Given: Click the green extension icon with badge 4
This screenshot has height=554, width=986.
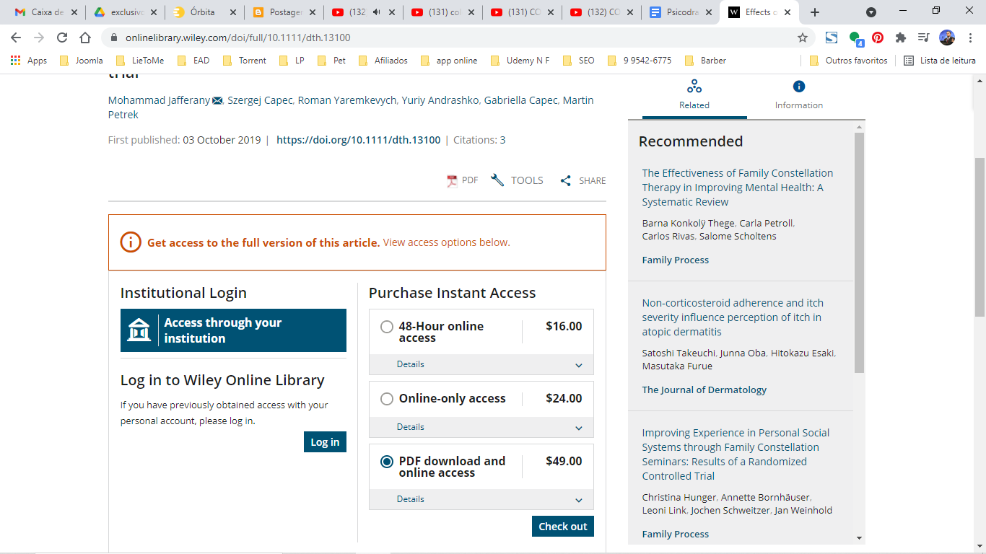Looking at the screenshot, I should coord(855,38).
